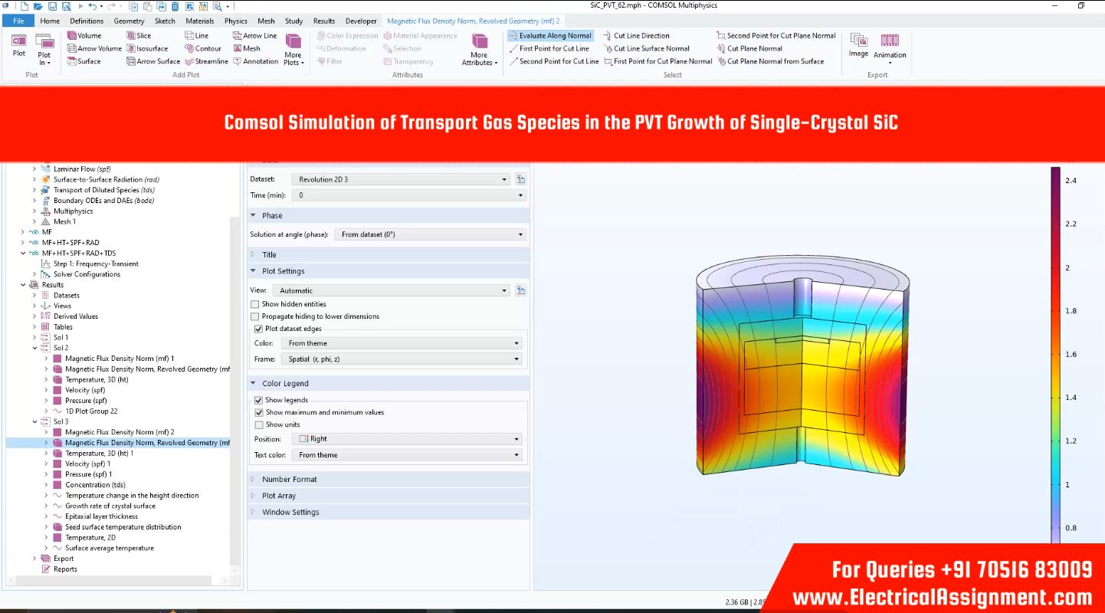
Task: Click First Point for Cut Line
Action: pyautogui.click(x=549, y=48)
